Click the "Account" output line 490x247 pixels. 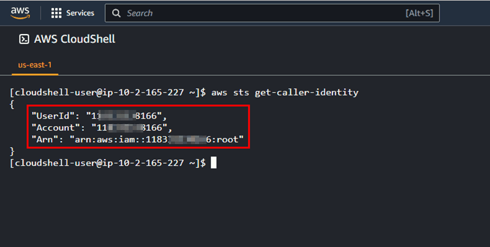(x=102, y=128)
